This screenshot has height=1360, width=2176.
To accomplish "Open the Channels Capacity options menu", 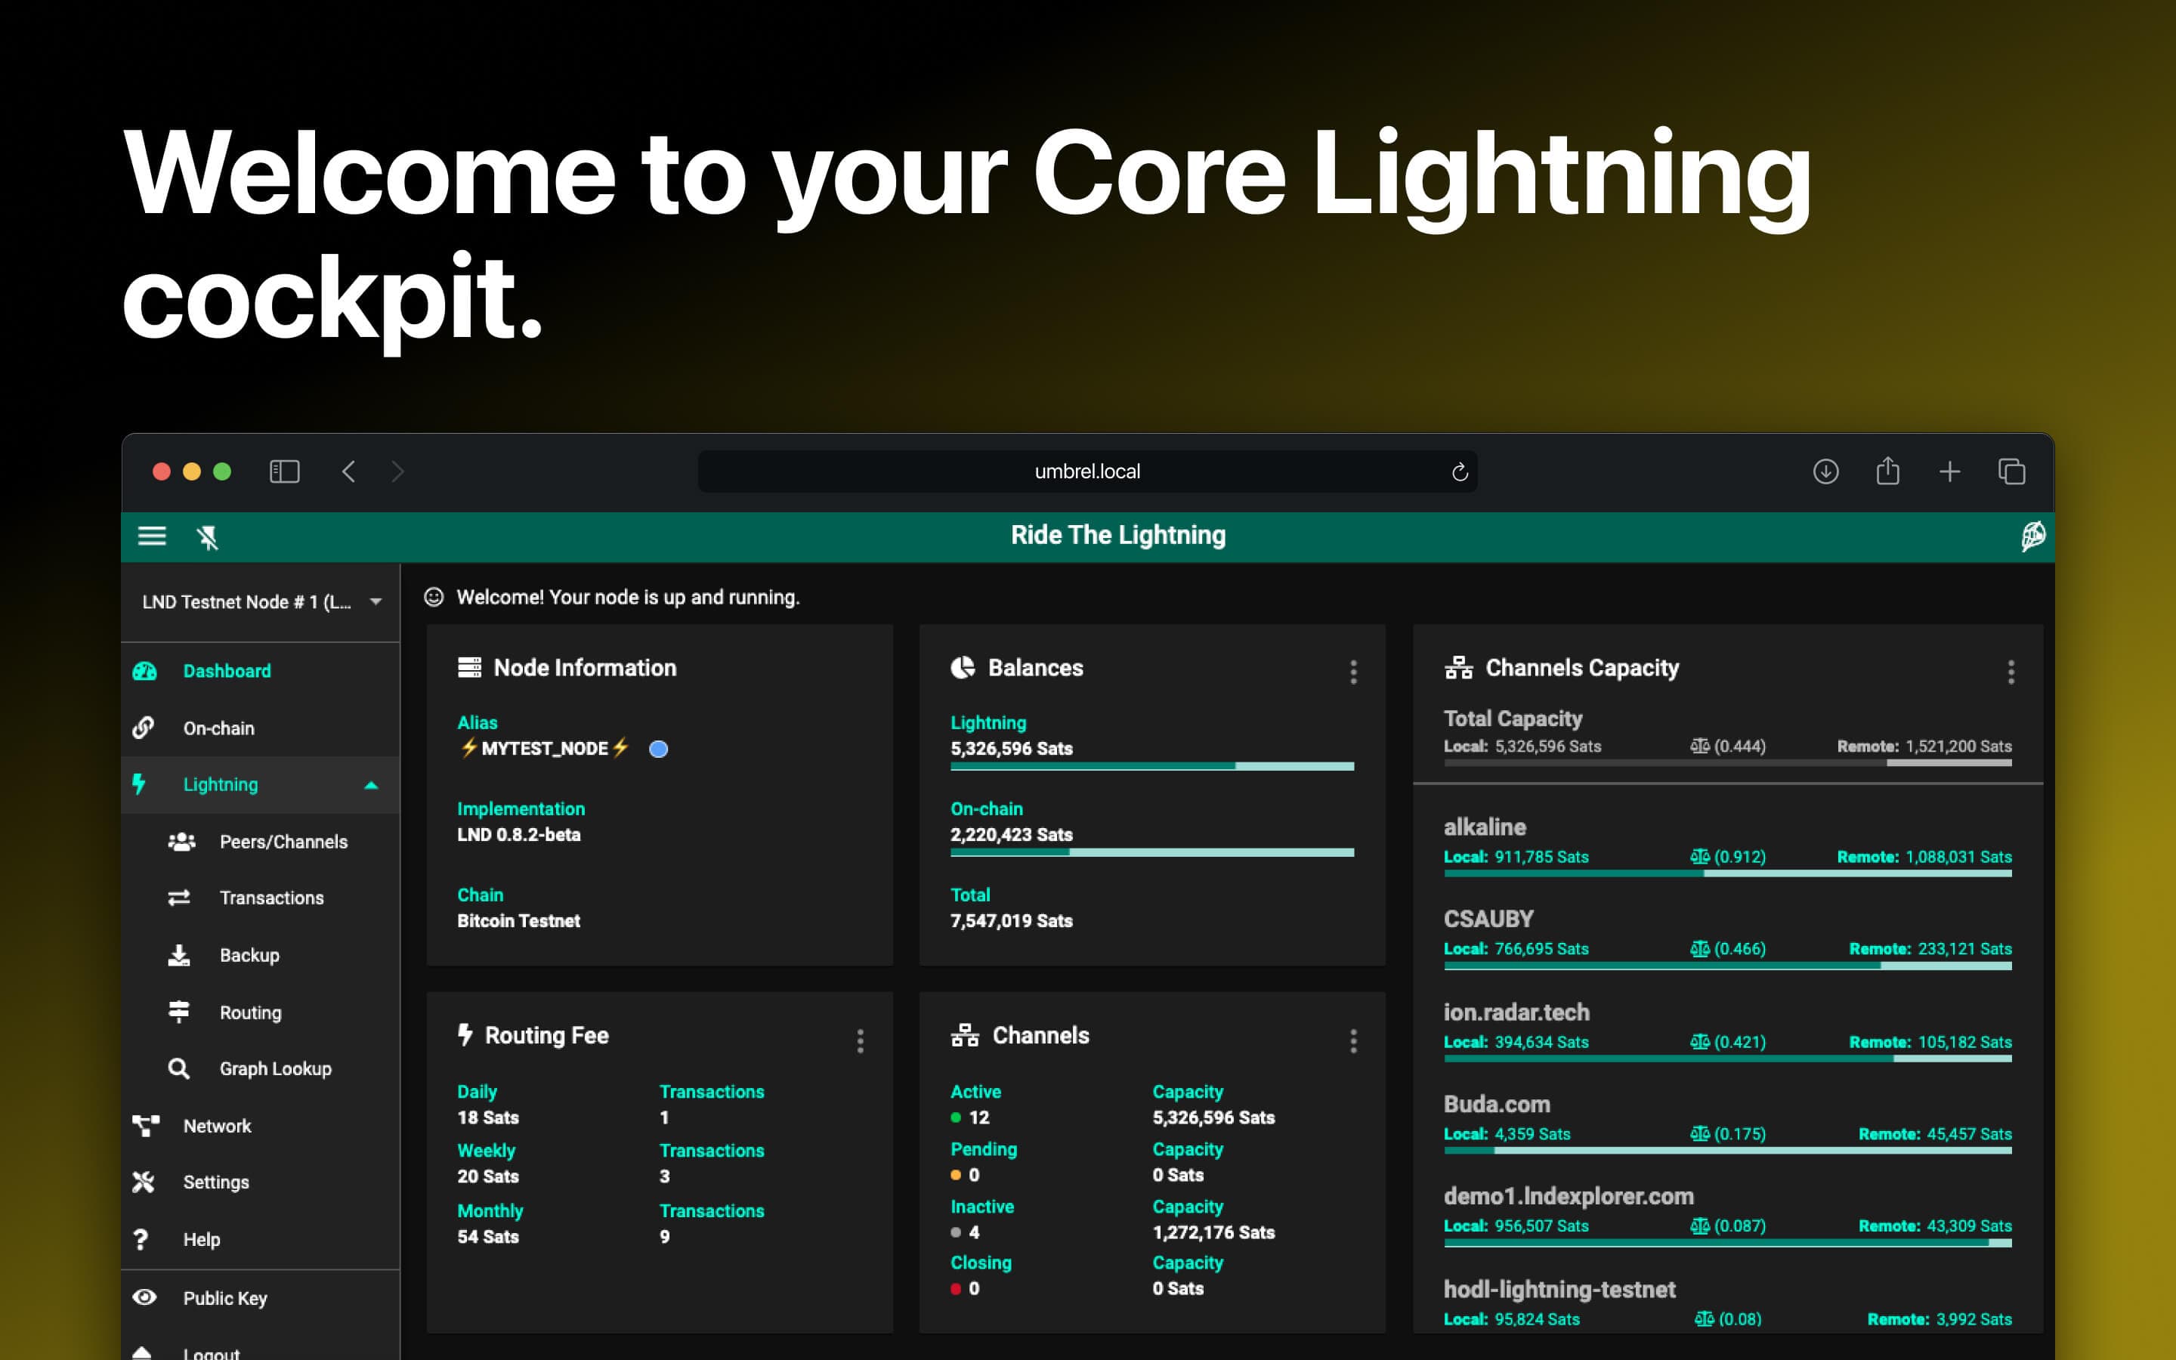I will tap(2011, 672).
